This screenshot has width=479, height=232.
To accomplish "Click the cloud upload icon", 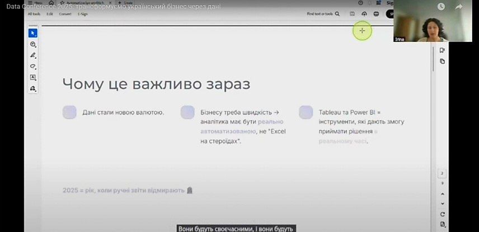I will tap(364, 14).
